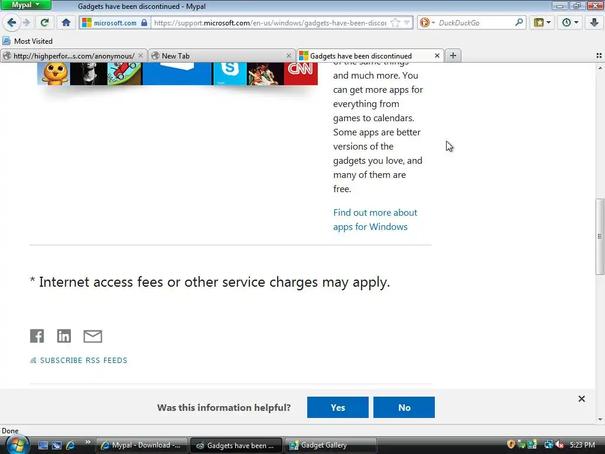Click the 5:23 PM clock
Image resolution: width=605 pixels, height=454 pixels.
[582, 445]
